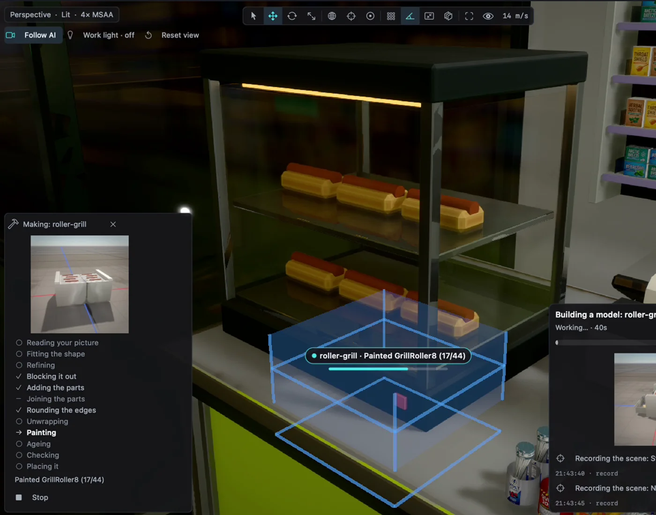The height and width of the screenshot is (515, 656).
Task: Turn on the Work light · off toggle
Action: point(109,35)
